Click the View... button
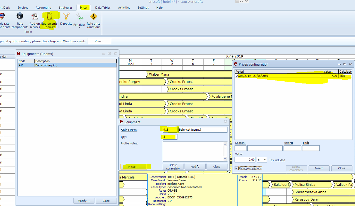355x206 pixels. (x=99, y=41)
